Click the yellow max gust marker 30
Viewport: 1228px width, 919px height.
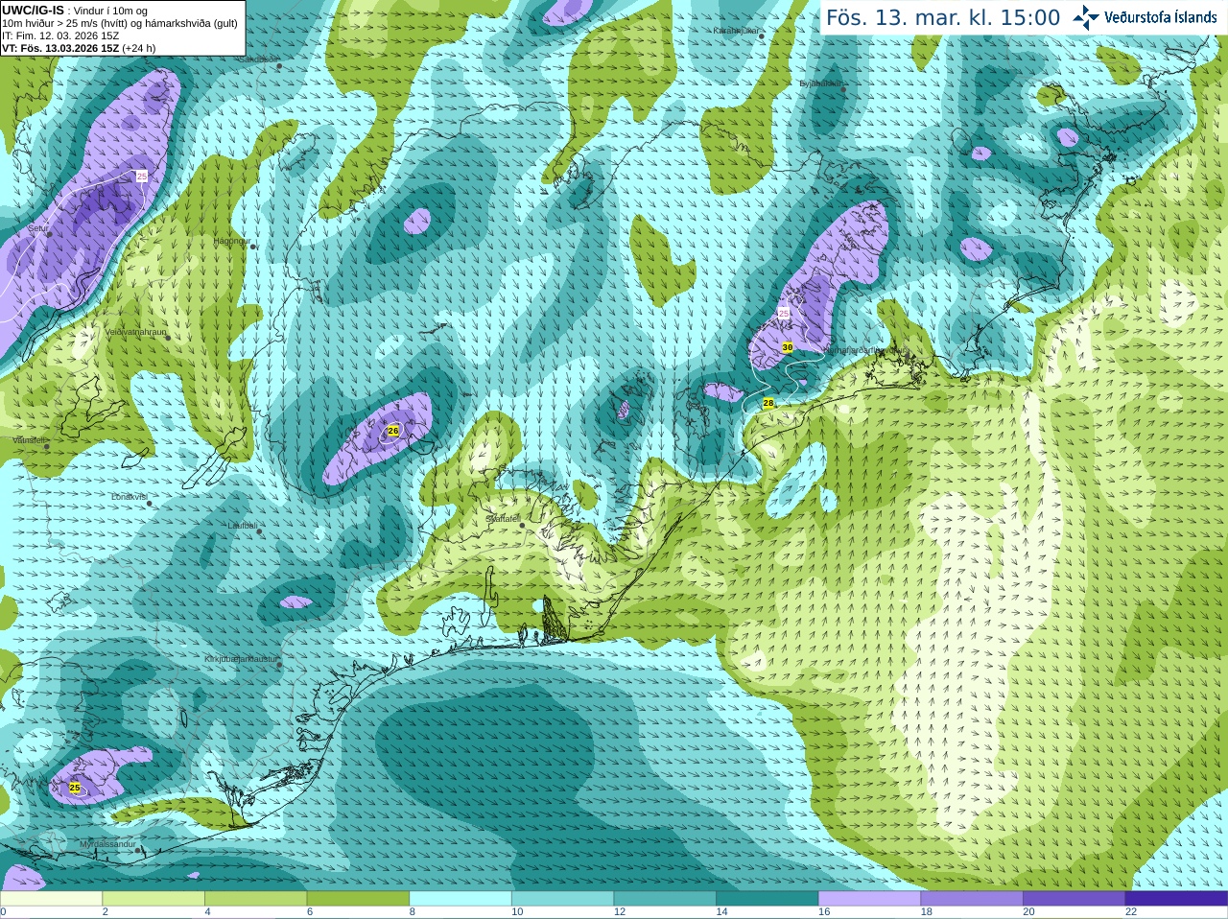(x=788, y=347)
